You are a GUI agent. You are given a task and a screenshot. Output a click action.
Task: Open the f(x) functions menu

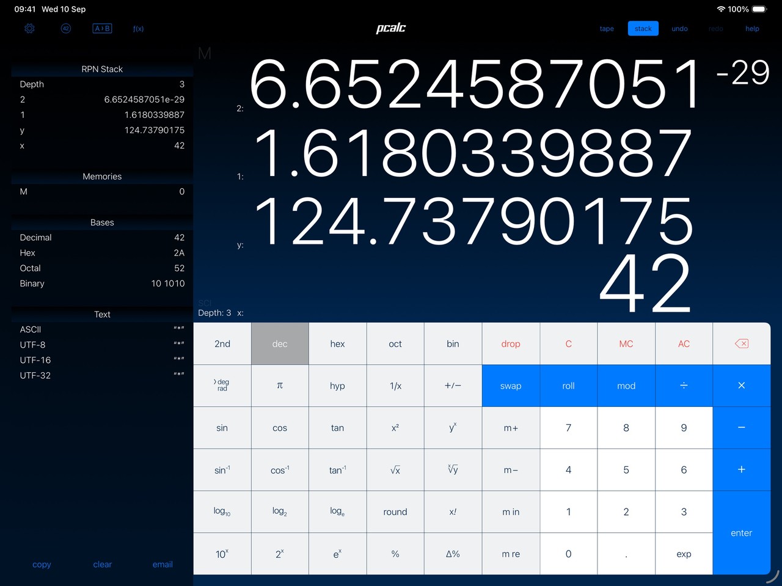click(139, 29)
